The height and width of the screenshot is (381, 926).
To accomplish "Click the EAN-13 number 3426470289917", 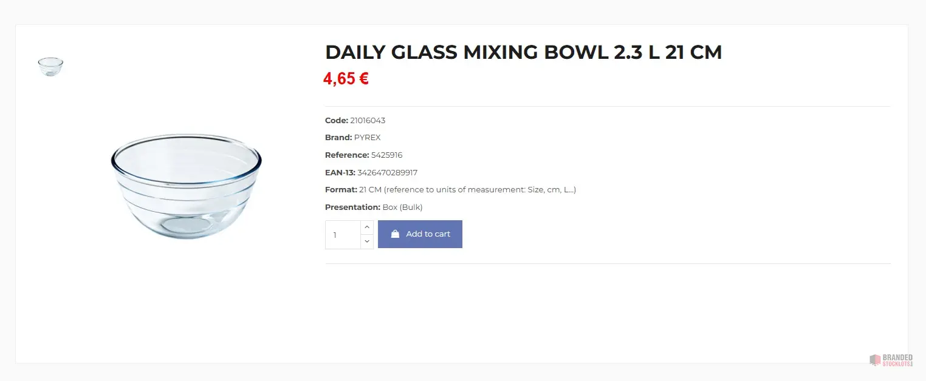I will (387, 173).
